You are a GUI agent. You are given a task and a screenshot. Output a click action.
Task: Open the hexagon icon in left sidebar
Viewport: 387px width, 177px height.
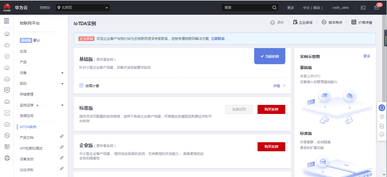[x=7, y=135]
